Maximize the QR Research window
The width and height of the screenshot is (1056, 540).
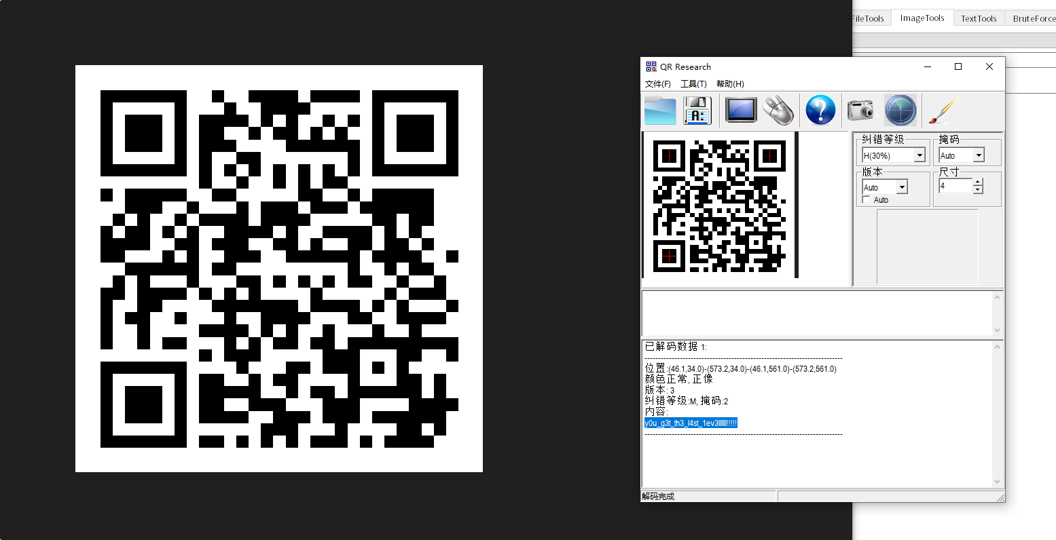(x=958, y=66)
